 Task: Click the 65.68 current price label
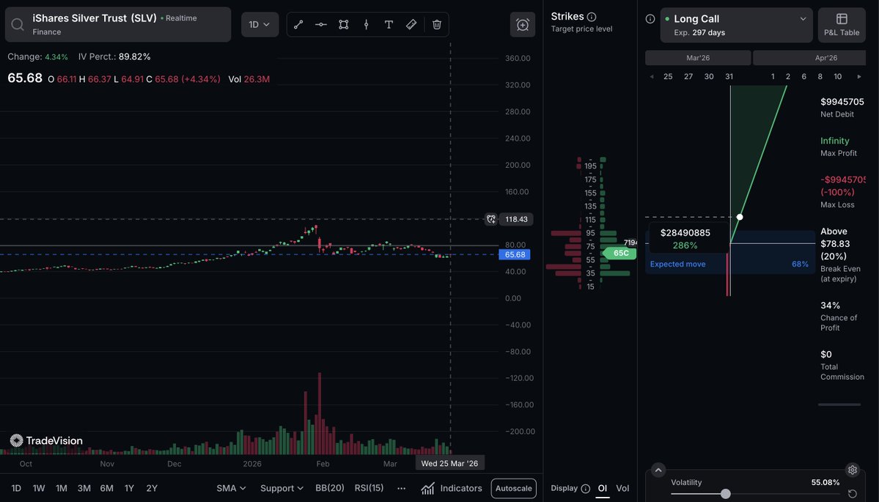pyautogui.click(x=515, y=254)
